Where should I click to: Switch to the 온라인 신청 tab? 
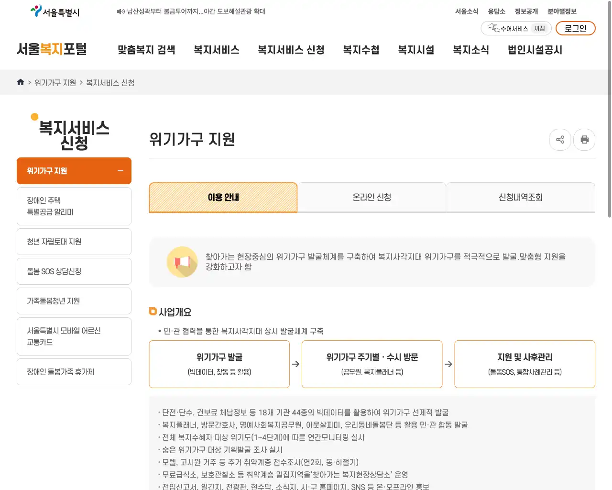click(x=372, y=197)
